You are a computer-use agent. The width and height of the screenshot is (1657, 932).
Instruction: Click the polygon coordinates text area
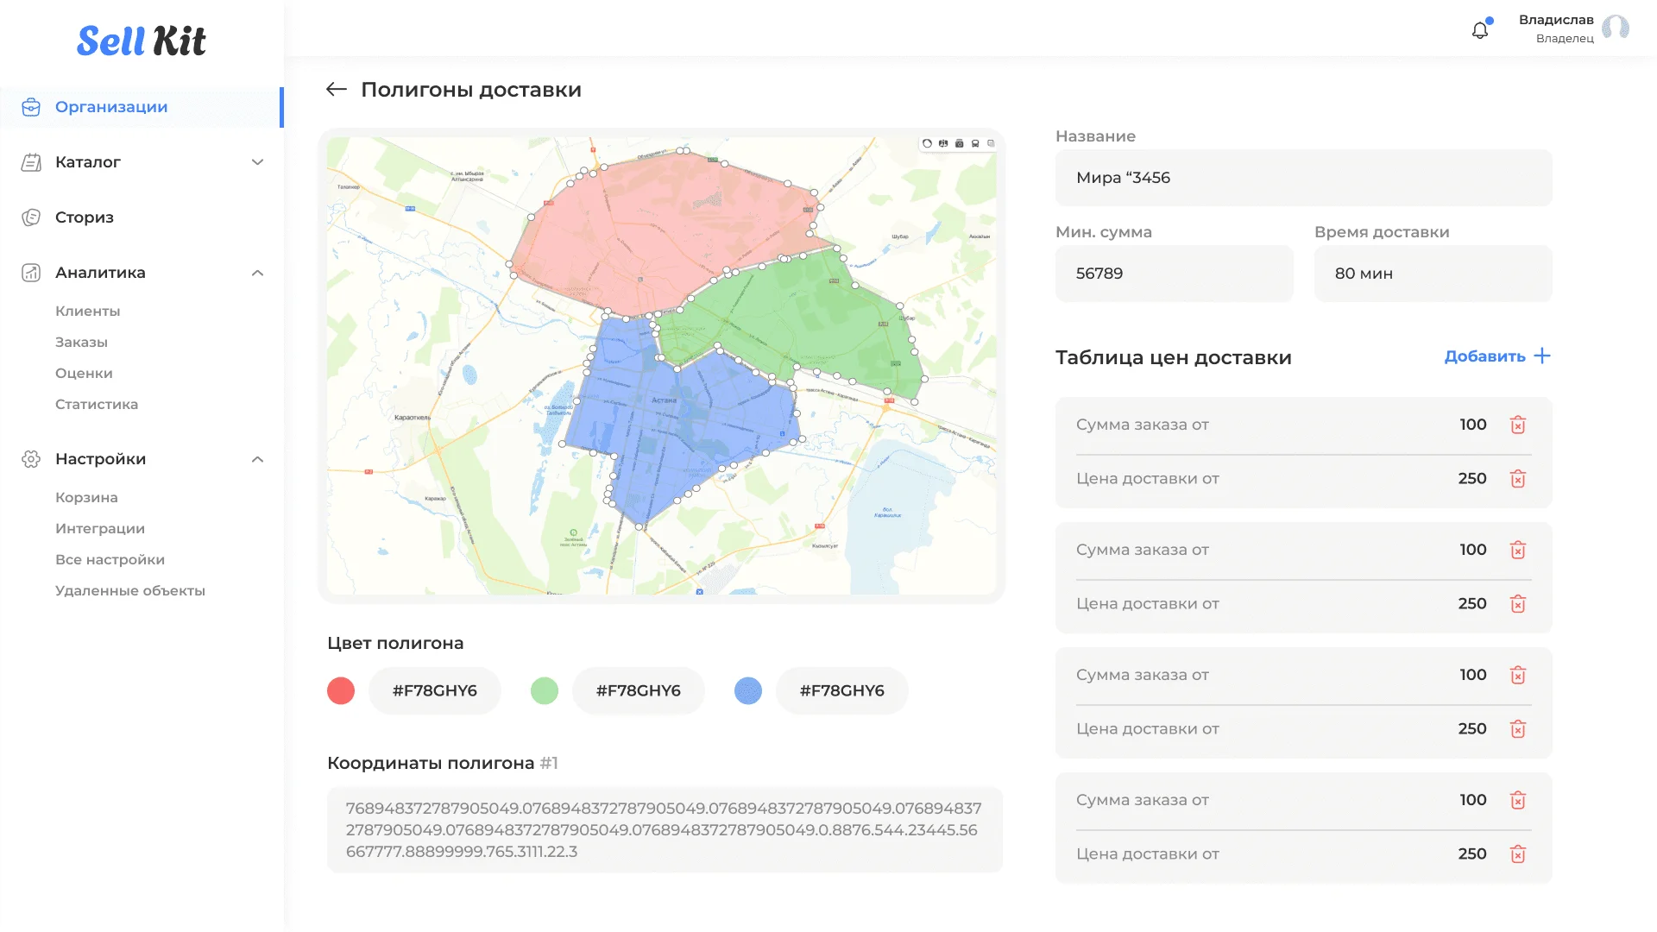pyautogui.click(x=665, y=829)
